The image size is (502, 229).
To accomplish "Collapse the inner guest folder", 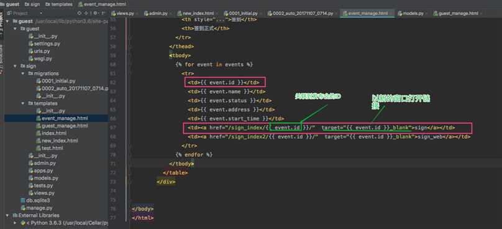I will click(15, 29).
